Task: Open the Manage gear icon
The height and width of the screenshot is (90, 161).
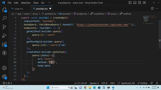Action: pos(4,77)
